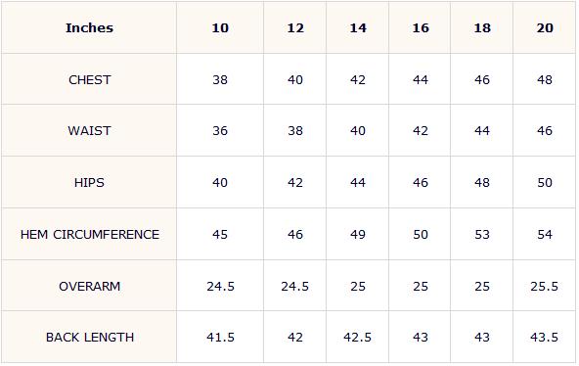This screenshot has width=579, height=366.
Task: Select the size 10 column header
Action: 220,28
